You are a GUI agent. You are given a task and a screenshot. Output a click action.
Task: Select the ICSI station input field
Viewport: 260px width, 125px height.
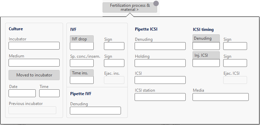point(160,97)
